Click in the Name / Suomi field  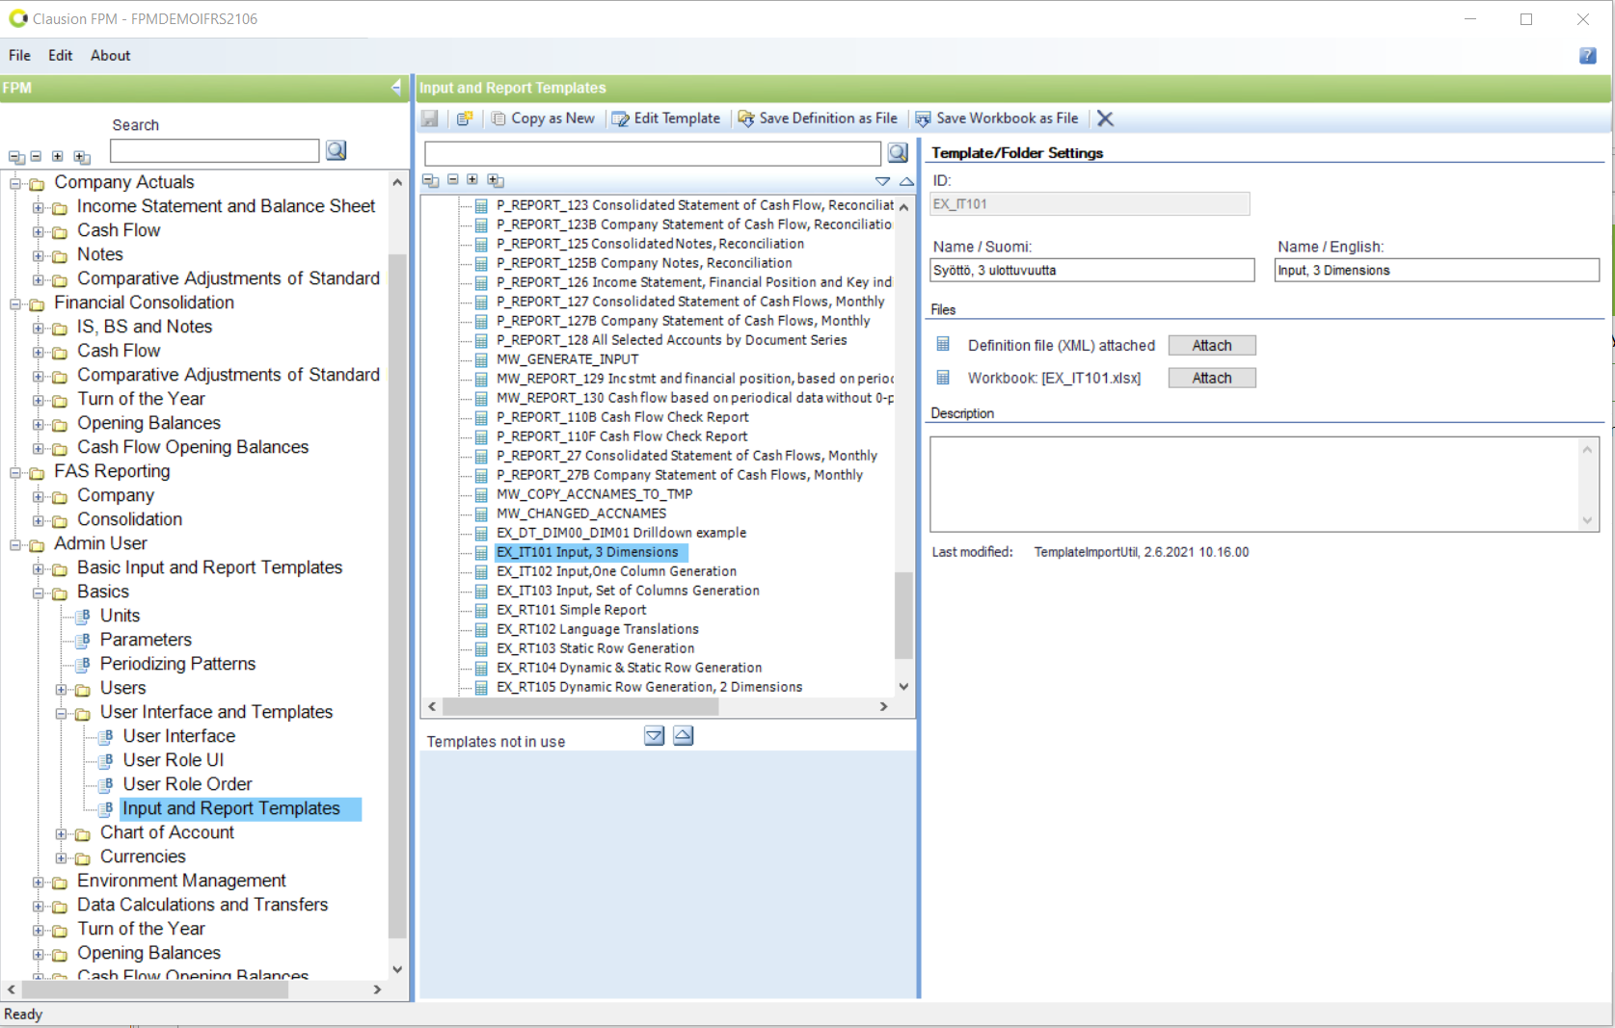click(x=1092, y=270)
